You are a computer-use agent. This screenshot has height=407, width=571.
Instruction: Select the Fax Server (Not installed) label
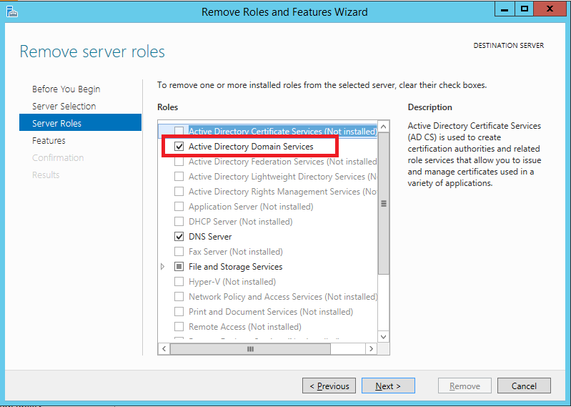tap(236, 251)
